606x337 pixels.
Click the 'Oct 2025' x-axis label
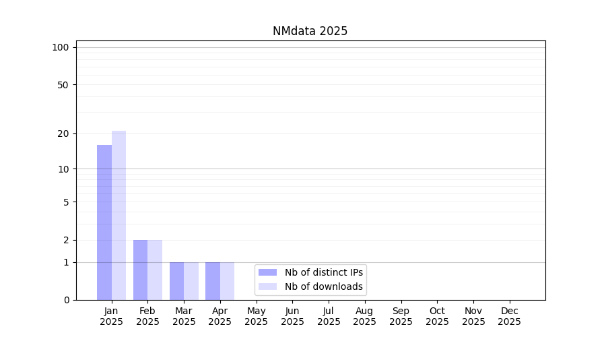[x=437, y=316]
